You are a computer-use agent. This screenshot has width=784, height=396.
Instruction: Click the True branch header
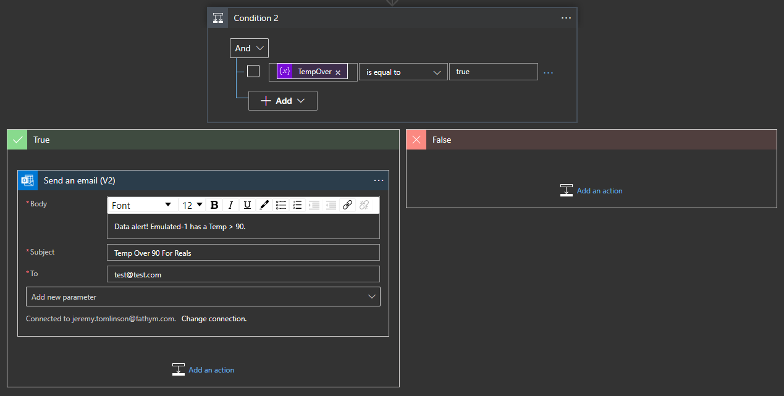(x=203, y=140)
